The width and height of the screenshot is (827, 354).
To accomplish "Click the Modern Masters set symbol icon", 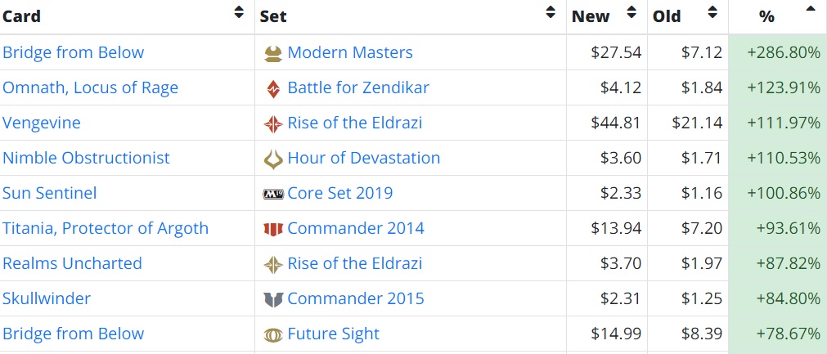I will 273,54.
